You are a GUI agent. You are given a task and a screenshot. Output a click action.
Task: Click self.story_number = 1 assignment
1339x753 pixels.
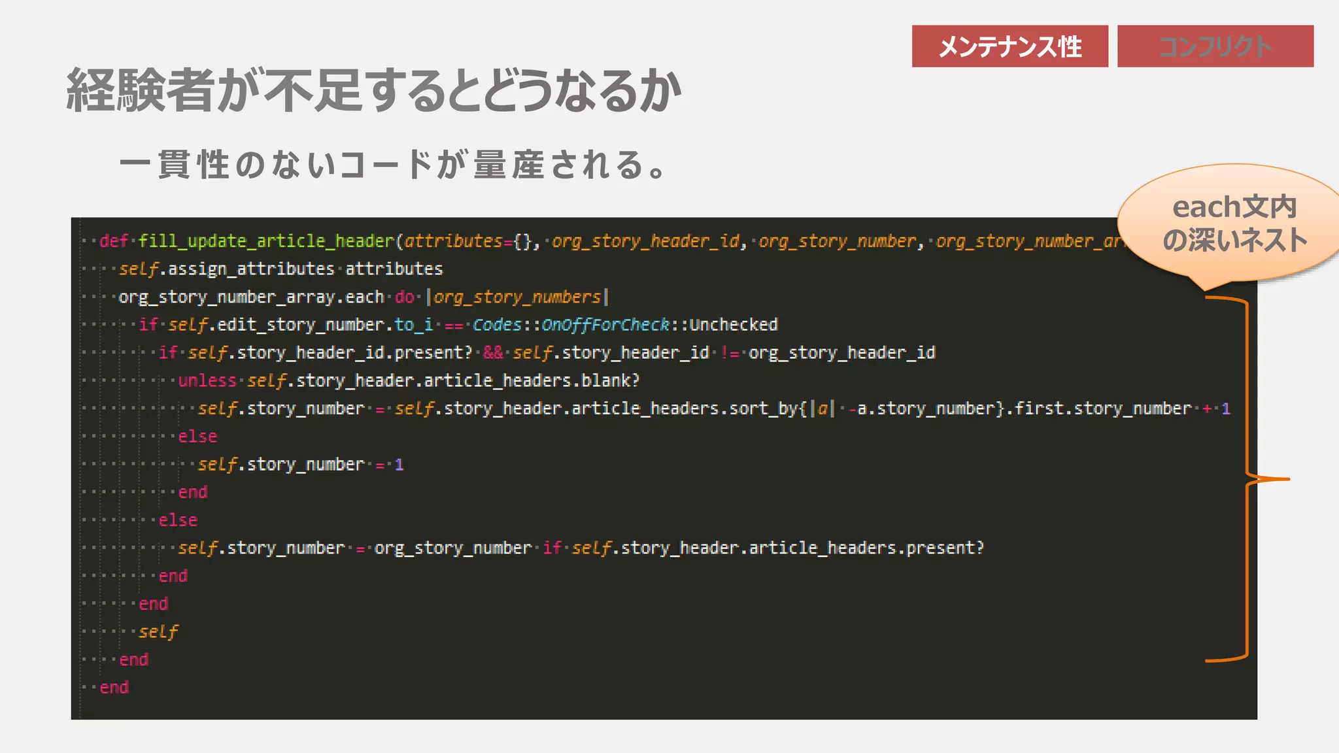pyautogui.click(x=301, y=465)
